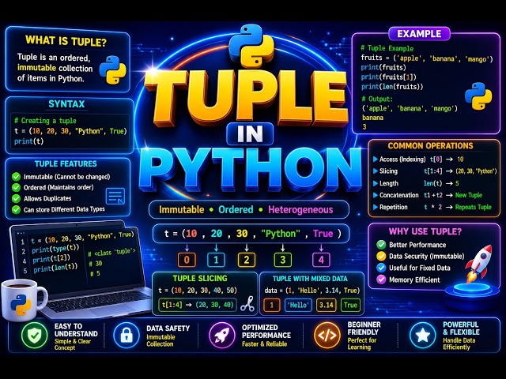
Task: Click the WHY USE TUPLE? heading
Action: pyautogui.click(x=425, y=231)
